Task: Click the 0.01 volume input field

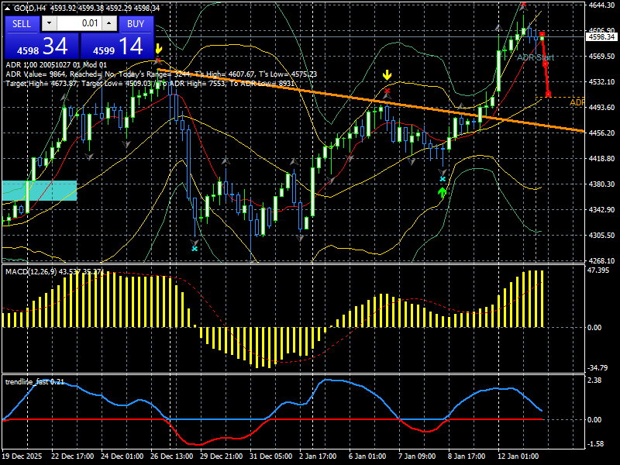Action: (79, 23)
